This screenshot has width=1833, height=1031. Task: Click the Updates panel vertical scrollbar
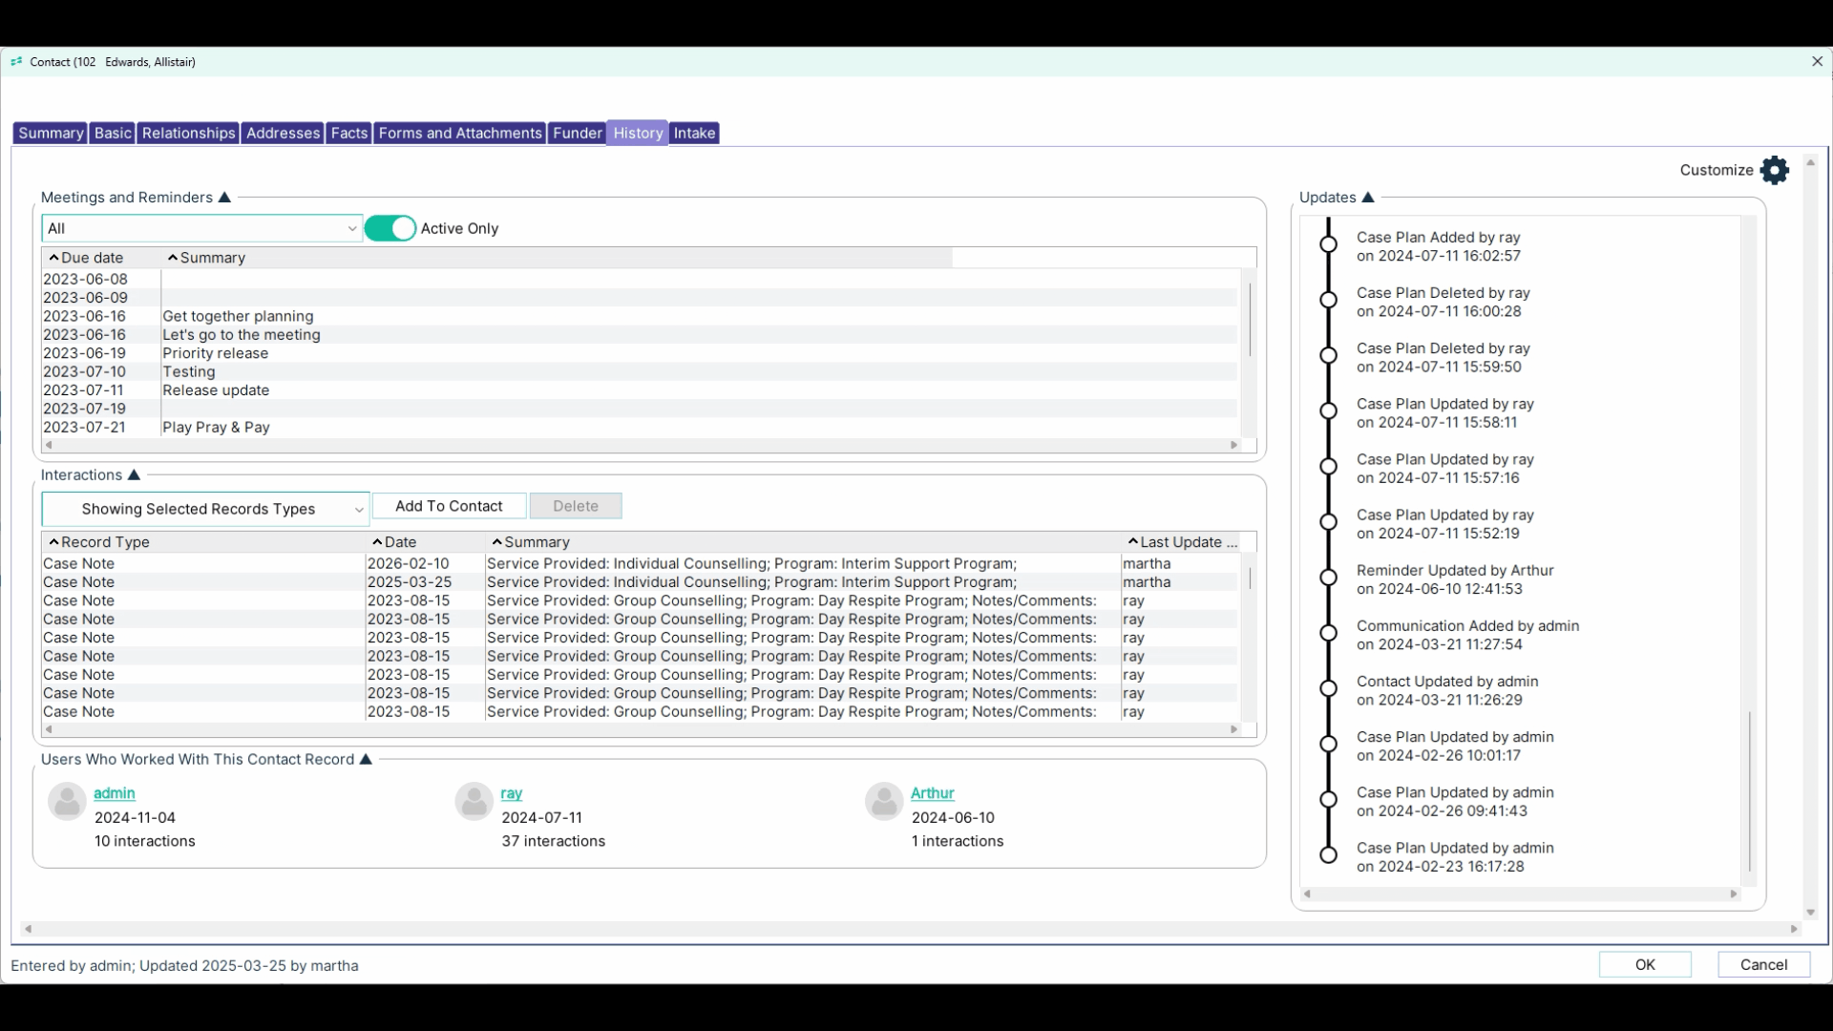click(1750, 792)
